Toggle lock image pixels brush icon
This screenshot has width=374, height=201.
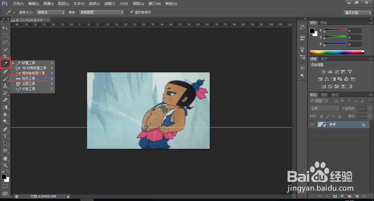click(x=327, y=116)
